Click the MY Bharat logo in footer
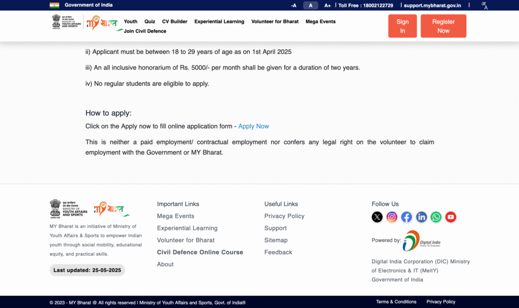The height and width of the screenshot is (308, 519). pos(112,209)
